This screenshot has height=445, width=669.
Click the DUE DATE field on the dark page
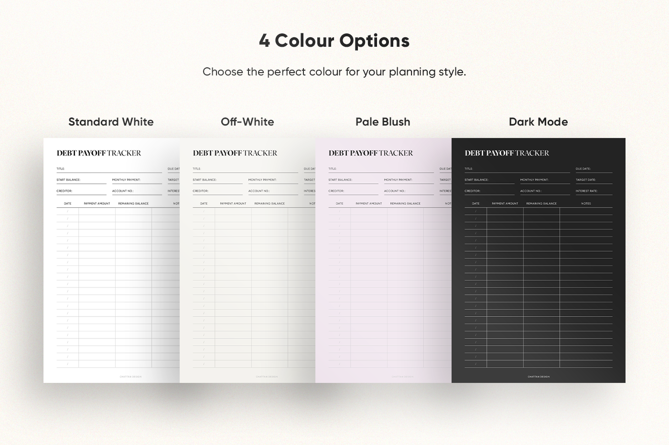pos(594,169)
